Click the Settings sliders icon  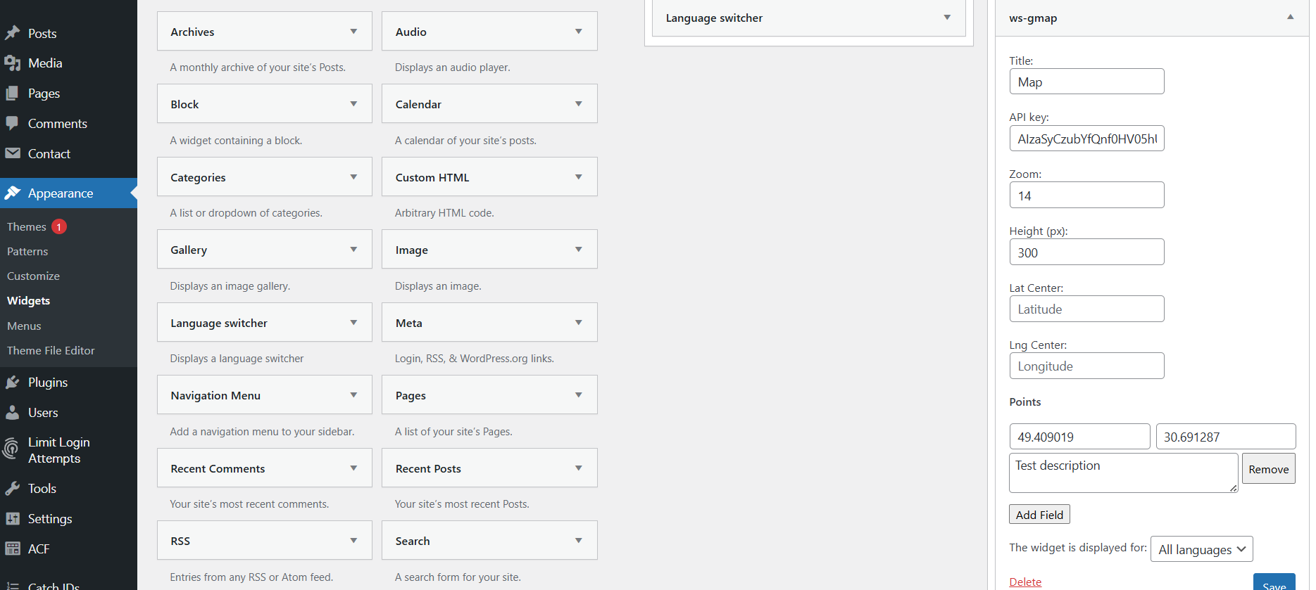pyautogui.click(x=13, y=519)
